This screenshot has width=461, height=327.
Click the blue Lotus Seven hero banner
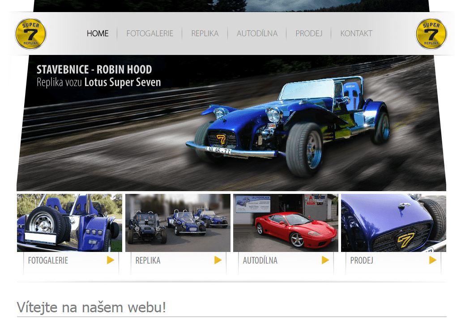pos(231,123)
